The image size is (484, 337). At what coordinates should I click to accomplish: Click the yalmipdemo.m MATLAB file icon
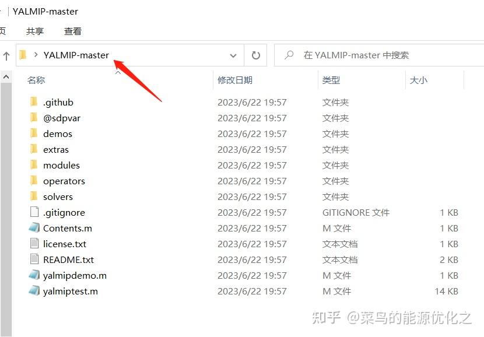click(34, 275)
